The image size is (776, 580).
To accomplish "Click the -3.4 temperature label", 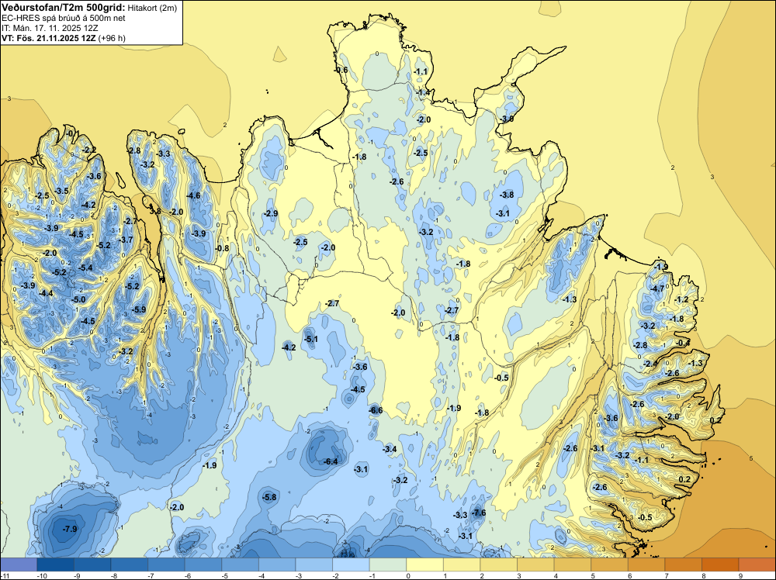I will [x=390, y=450].
